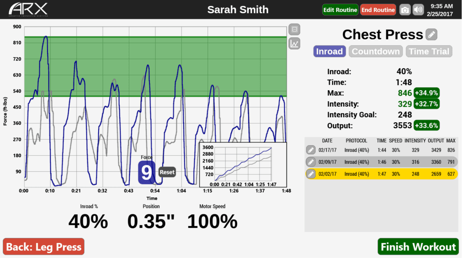Collapse the chart with the minus icon

294,29
